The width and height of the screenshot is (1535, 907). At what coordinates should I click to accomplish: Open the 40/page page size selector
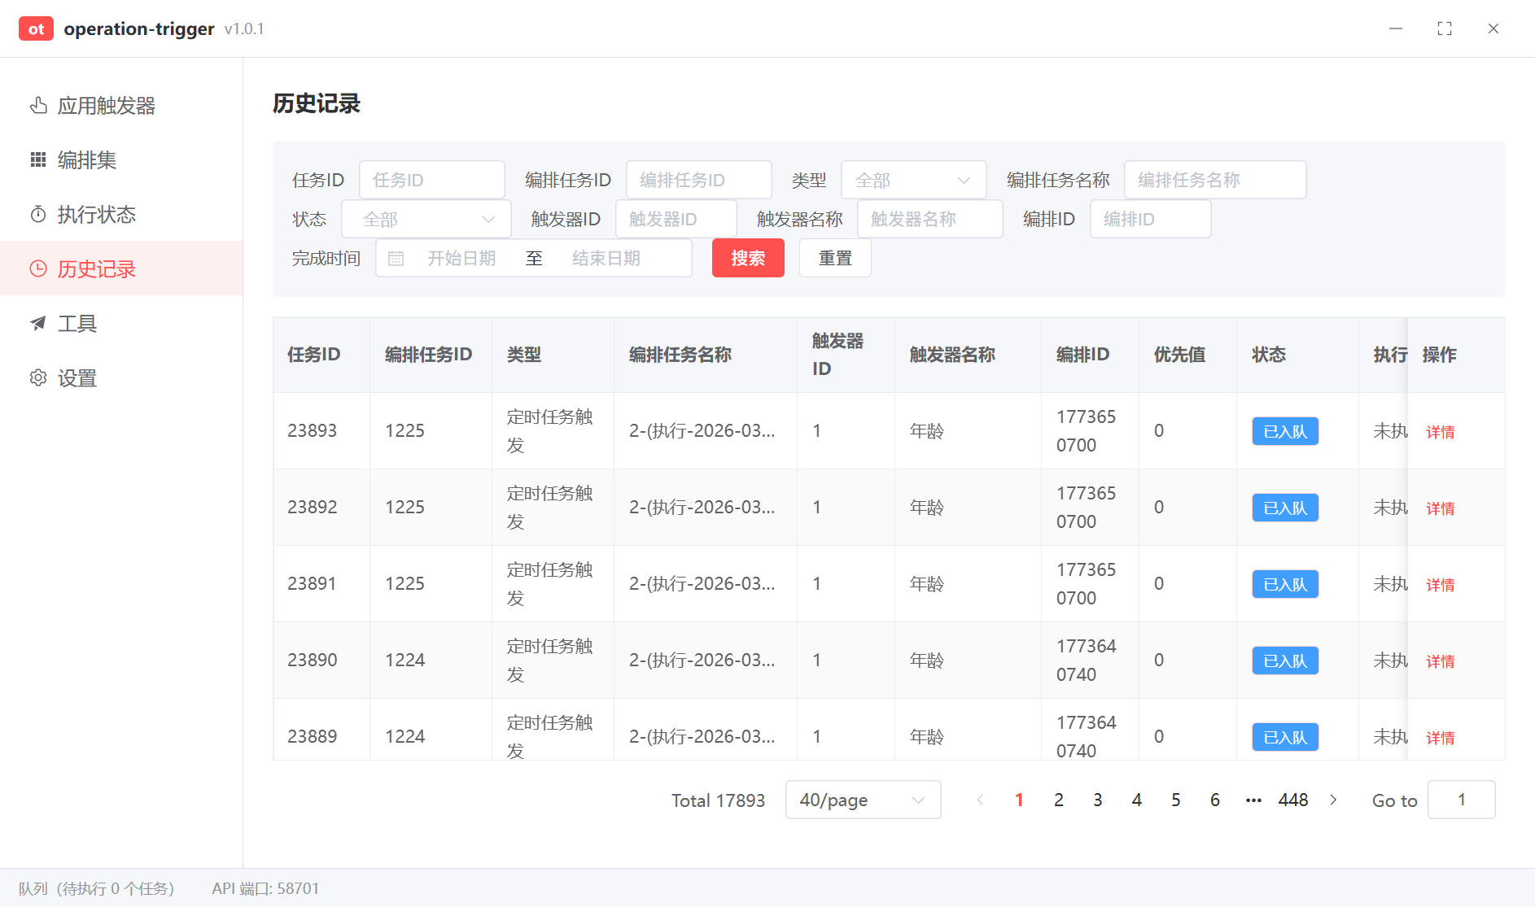pyautogui.click(x=863, y=800)
